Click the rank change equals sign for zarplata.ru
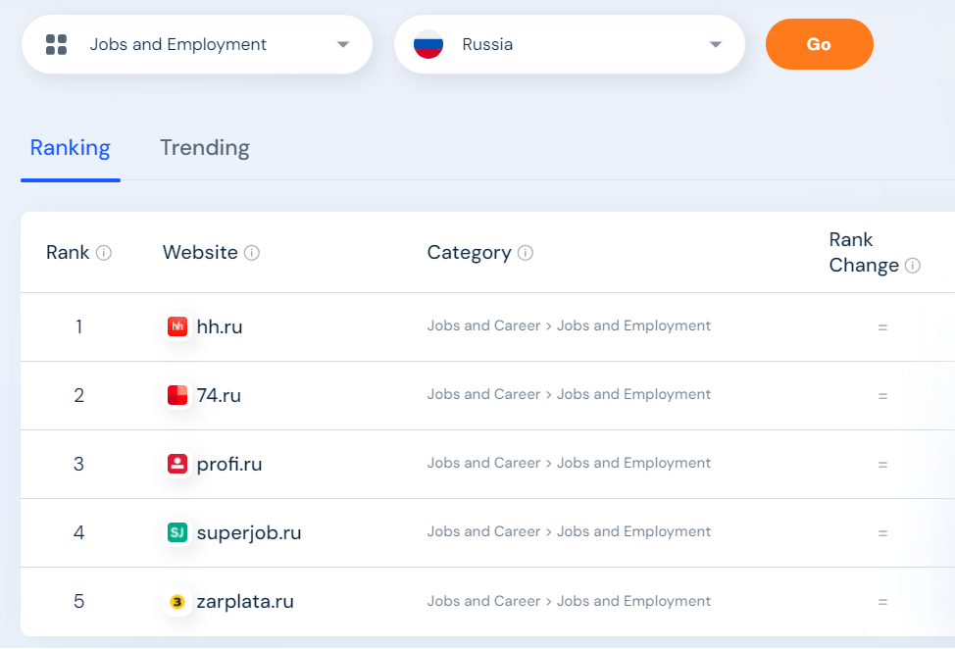The width and height of the screenshot is (955, 649). click(882, 603)
